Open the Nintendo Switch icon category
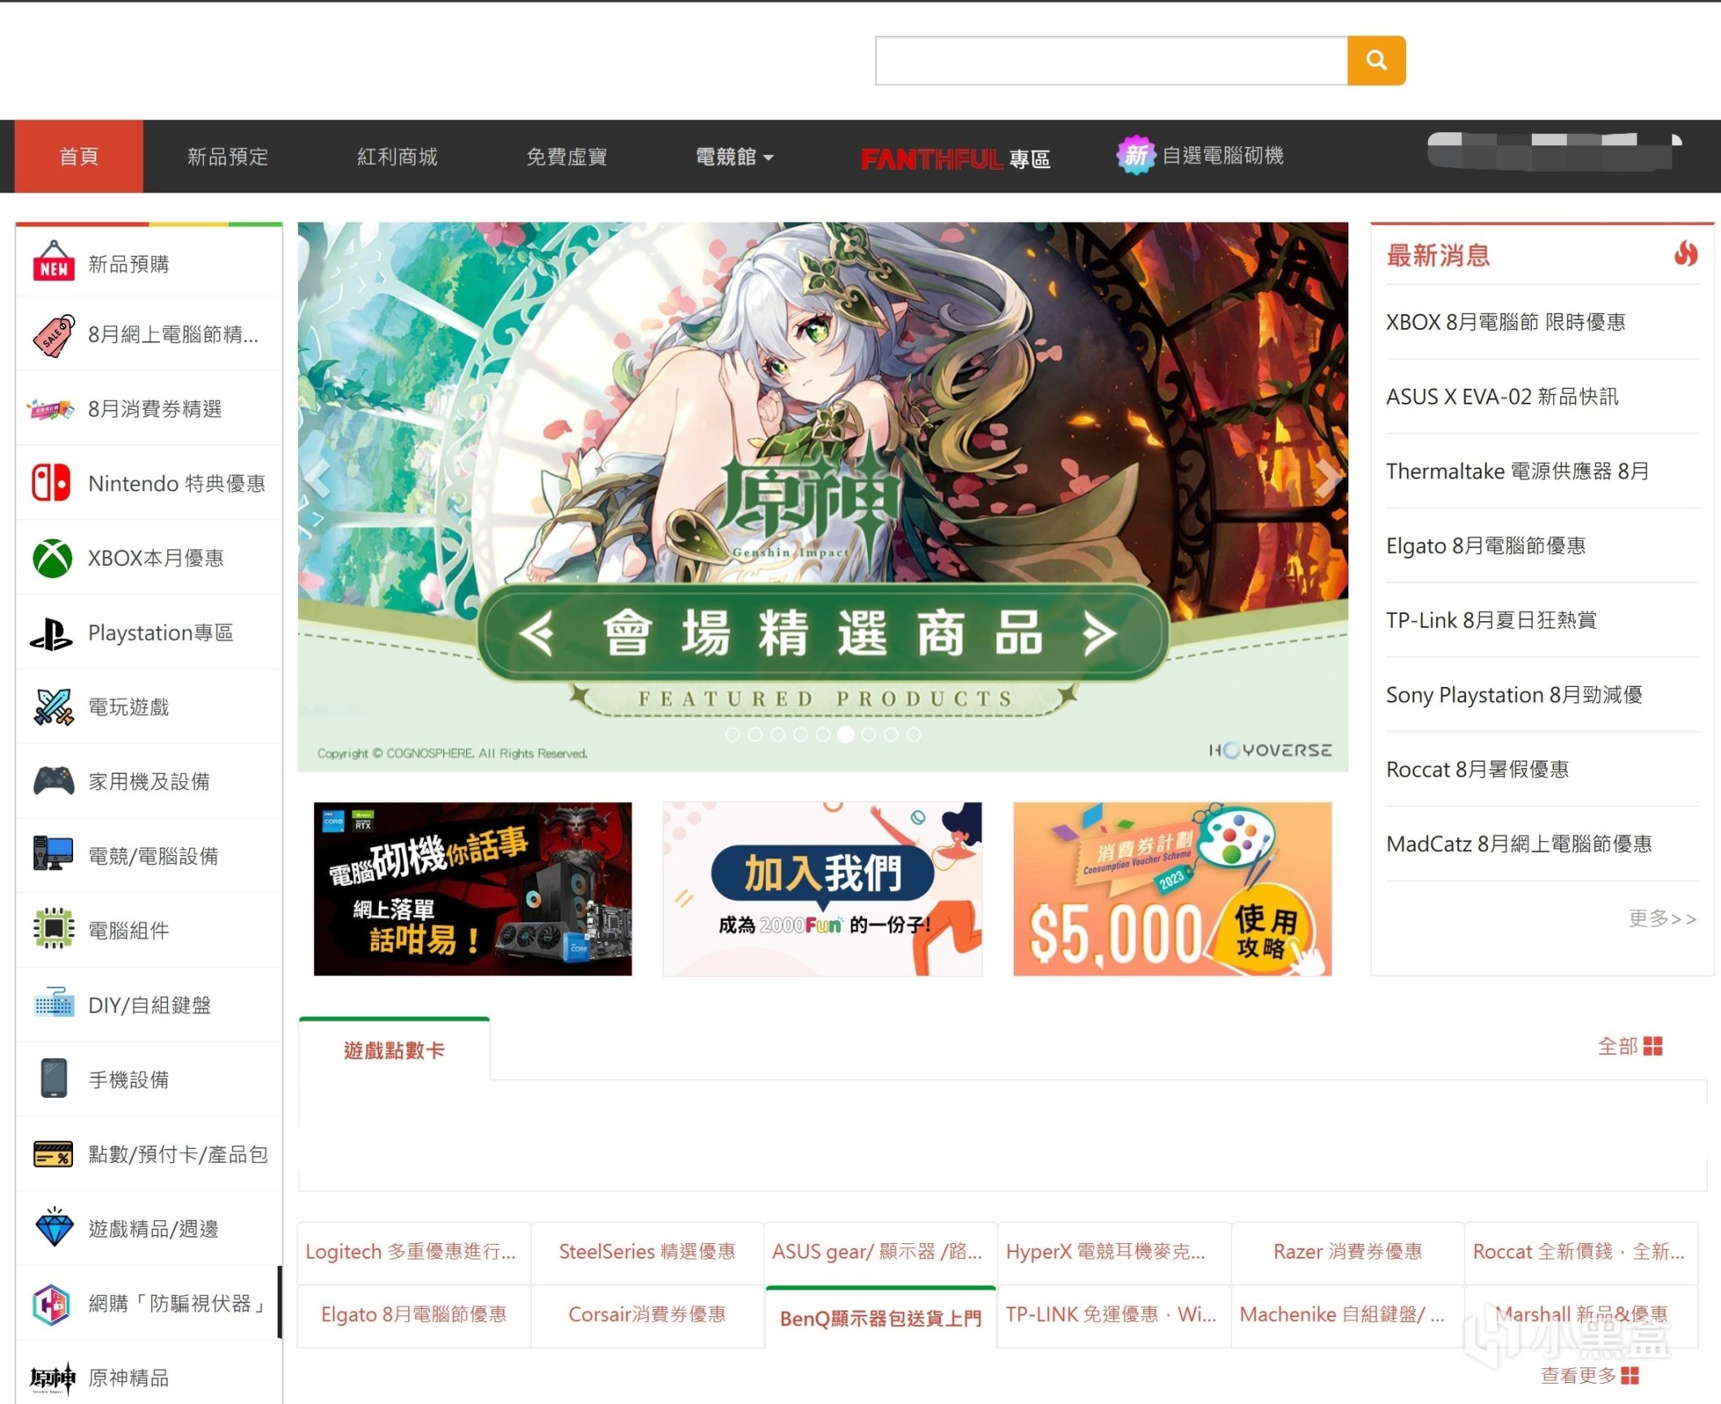This screenshot has height=1404, width=1721. [52, 483]
